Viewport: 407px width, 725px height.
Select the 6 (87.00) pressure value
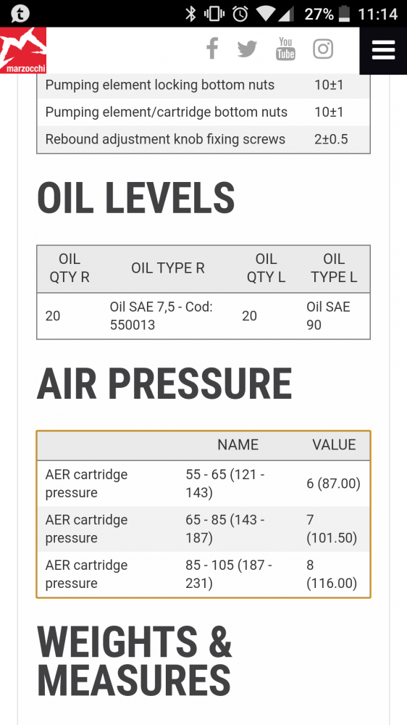pos(334,484)
